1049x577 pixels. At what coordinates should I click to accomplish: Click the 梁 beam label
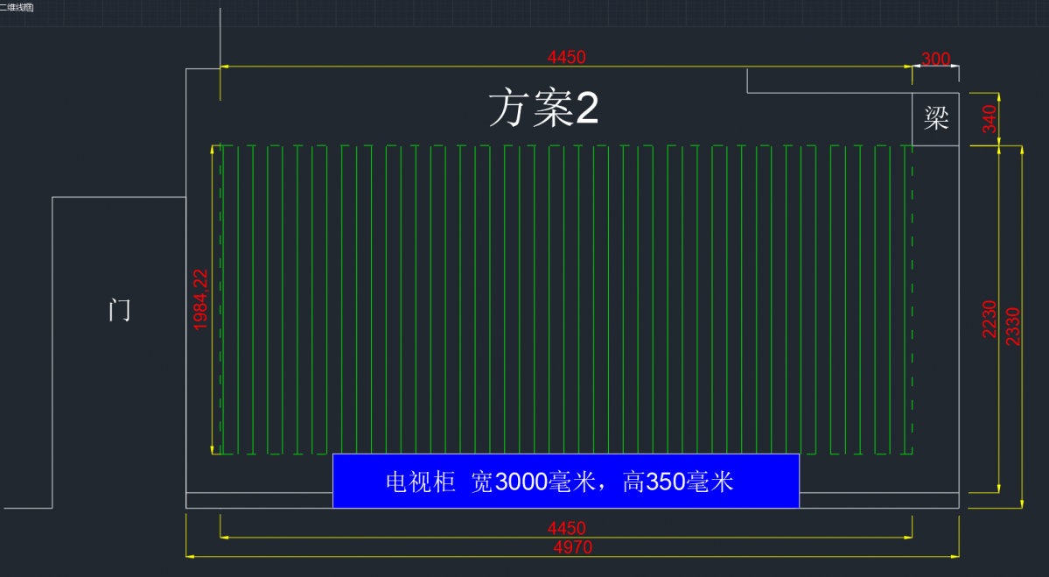(936, 118)
